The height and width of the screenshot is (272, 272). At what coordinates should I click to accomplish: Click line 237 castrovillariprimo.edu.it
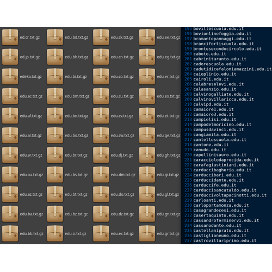(x=225, y=240)
